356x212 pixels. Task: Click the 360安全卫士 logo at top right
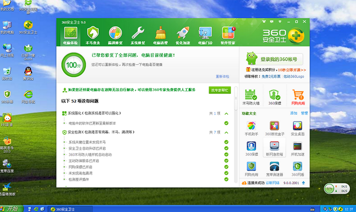tap(283, 36)
